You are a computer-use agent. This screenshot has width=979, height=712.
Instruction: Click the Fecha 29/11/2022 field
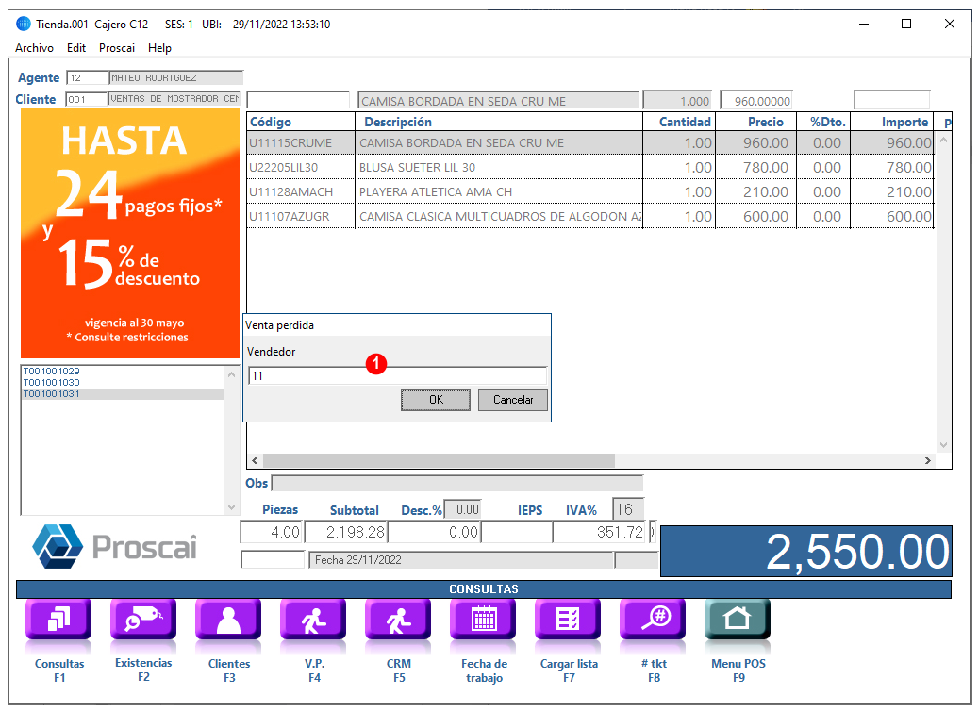coord(461,560)
